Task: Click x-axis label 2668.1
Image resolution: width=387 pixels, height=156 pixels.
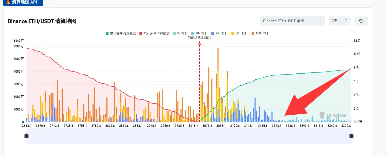Action: (27, 126)
